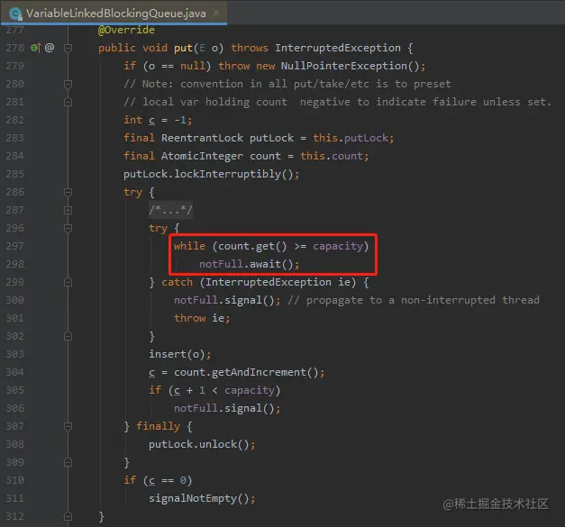
Task: Collapse comment block fold at line 280
Action: coord(68,84)
